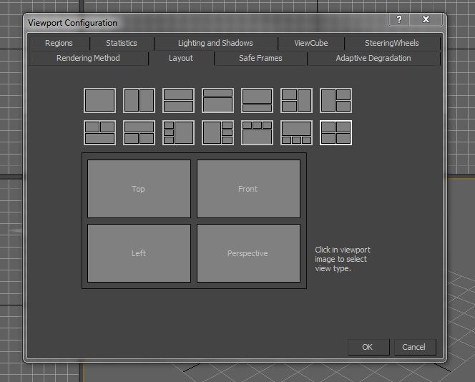Confirm settings with the OK button

click(368, 347)
